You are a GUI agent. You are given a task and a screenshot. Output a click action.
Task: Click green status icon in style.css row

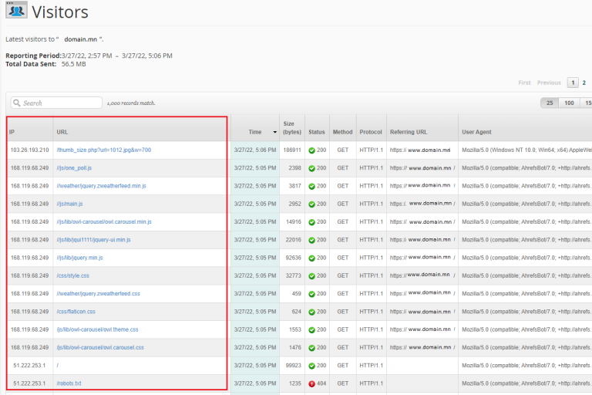[x=311, y=276]
